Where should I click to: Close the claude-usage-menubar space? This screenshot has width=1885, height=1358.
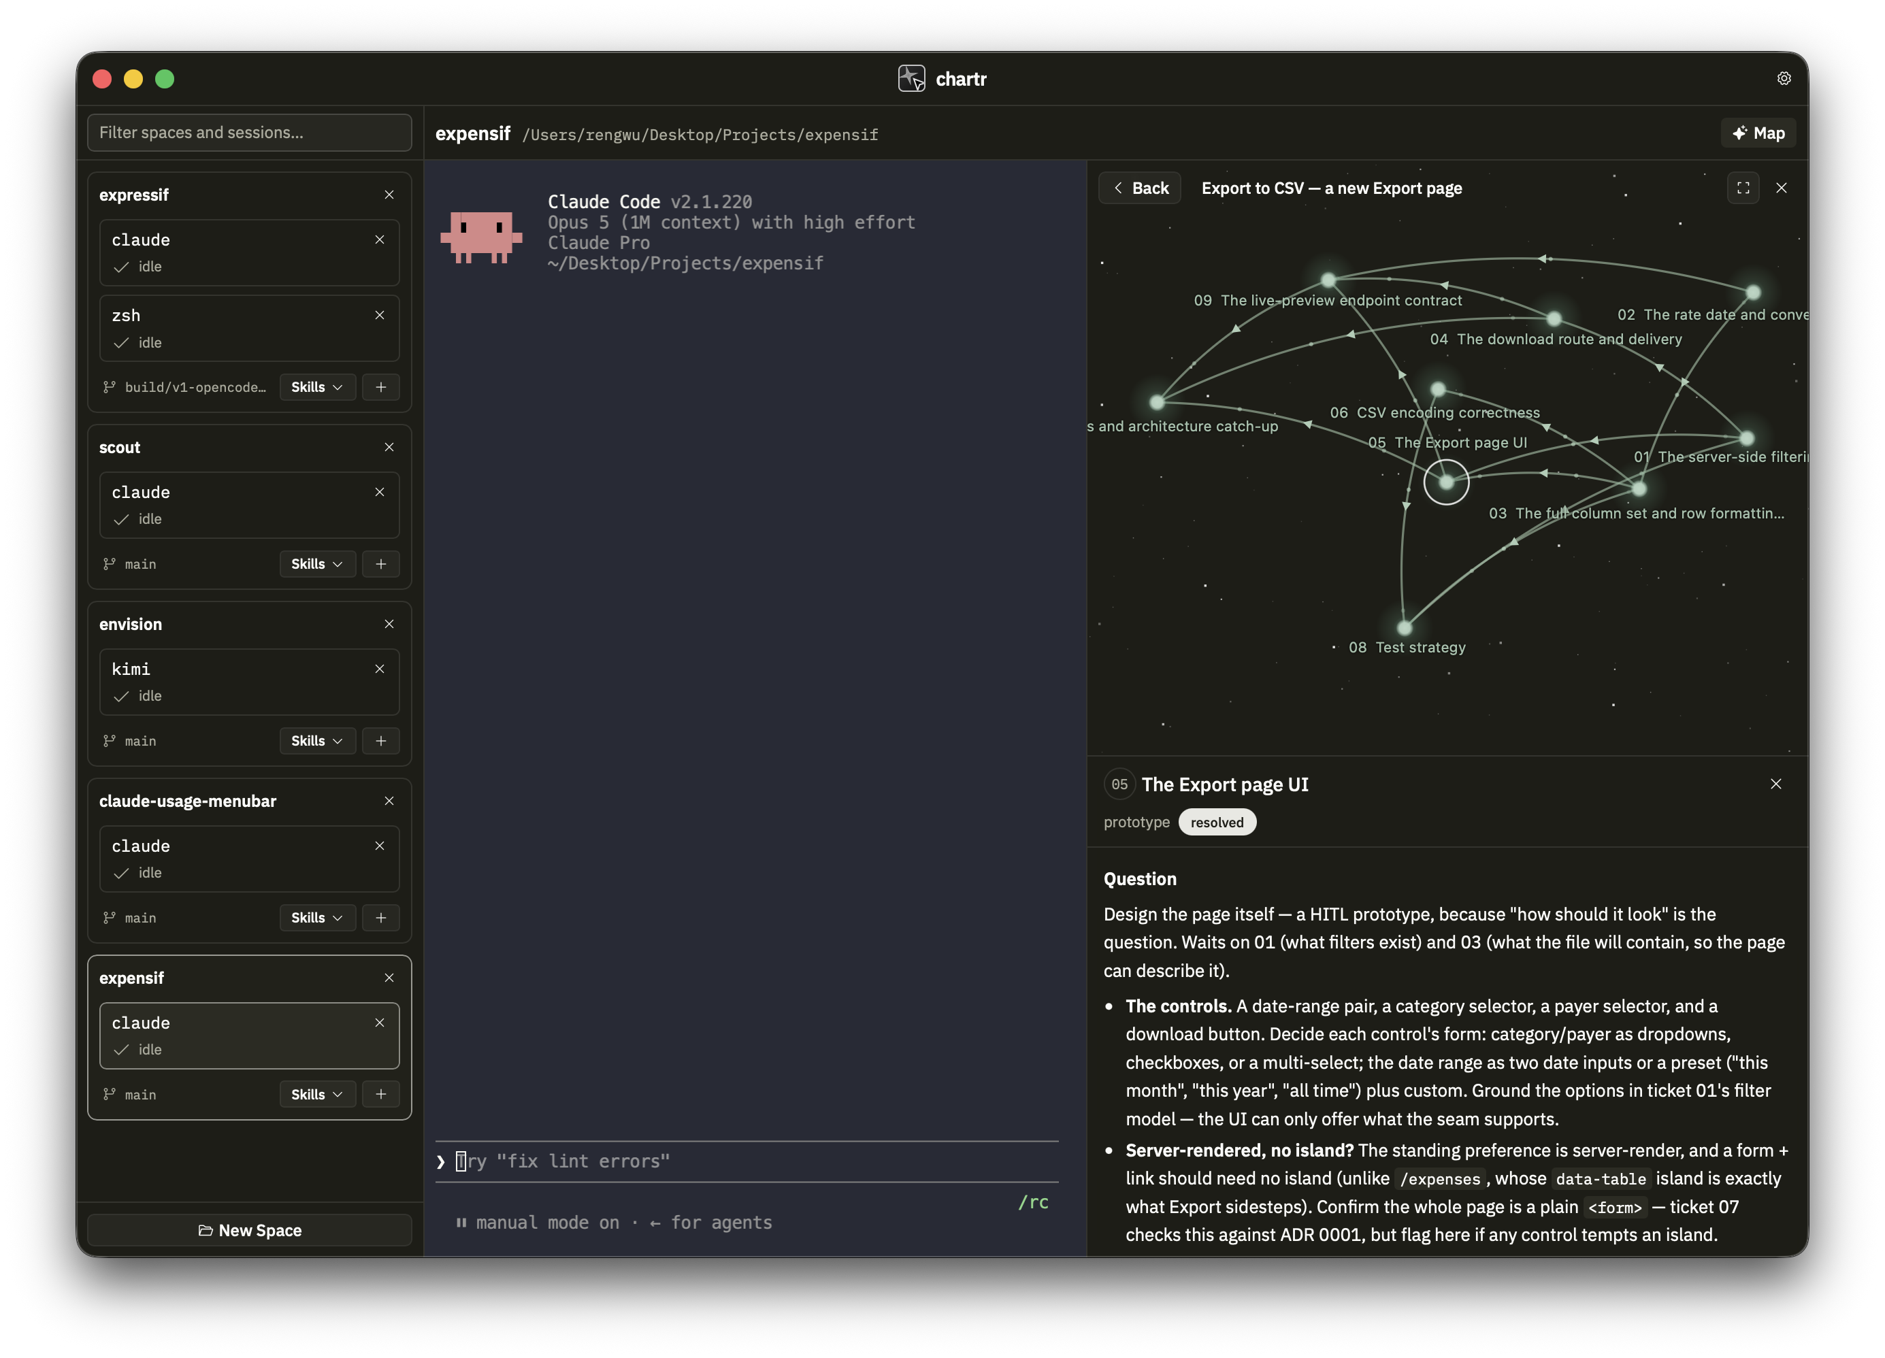[389, 801]
